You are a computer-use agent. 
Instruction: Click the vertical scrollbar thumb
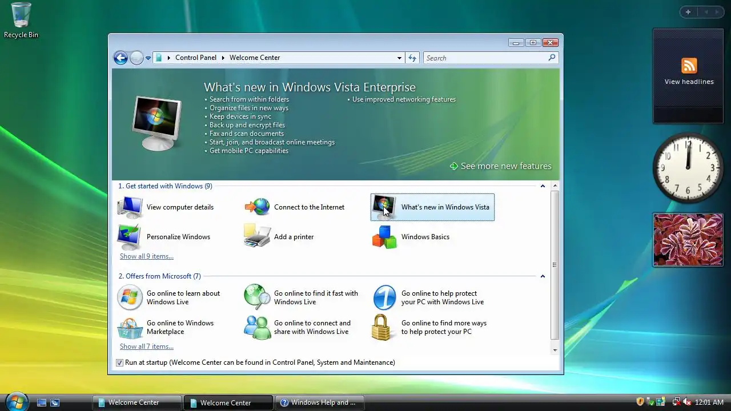pyautogui.click(x=555, y=265)
